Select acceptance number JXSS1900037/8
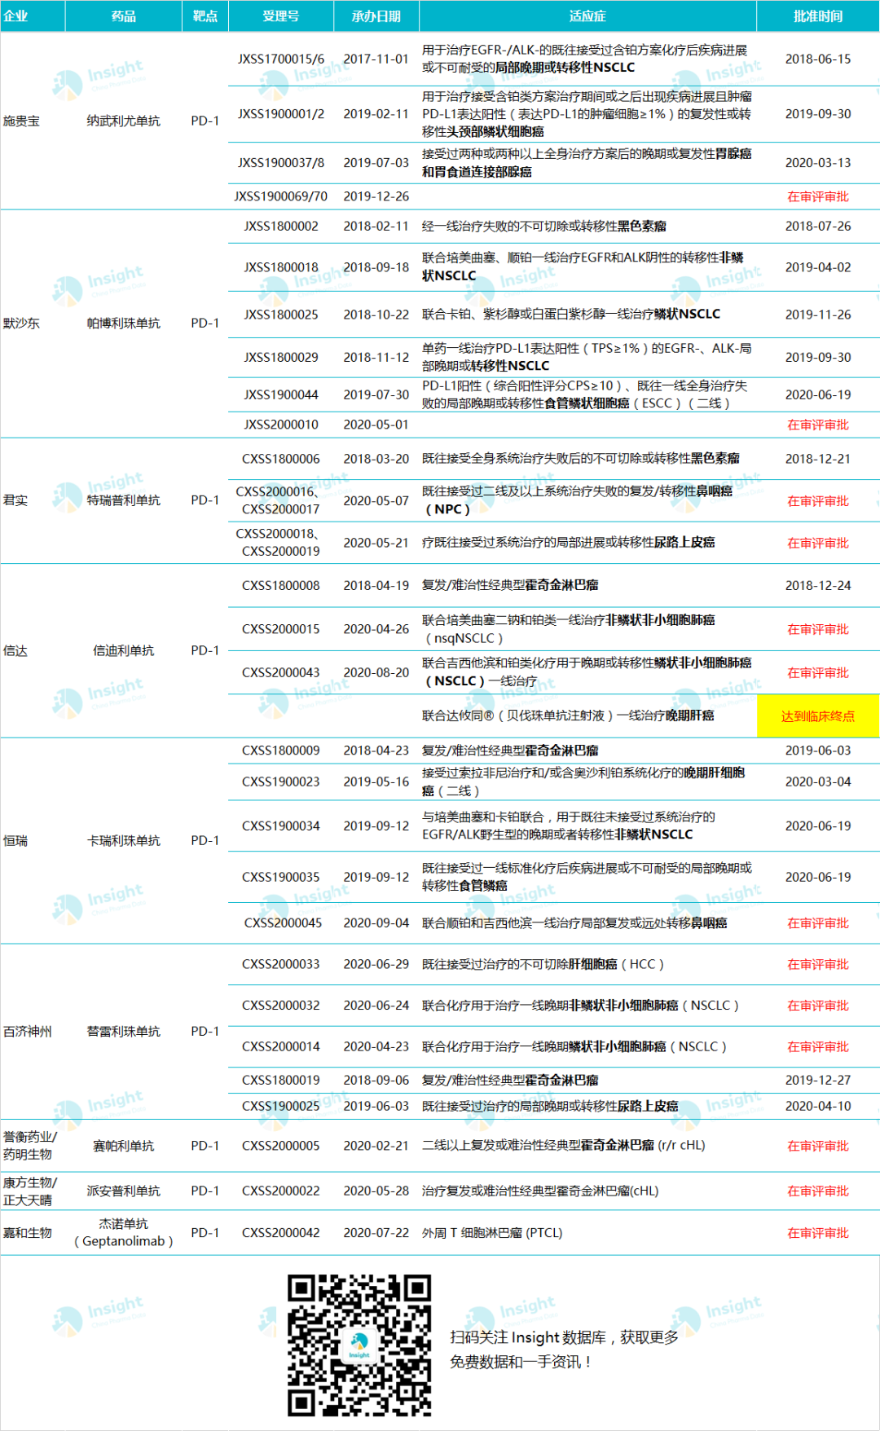The height and width of the screenshot is (1431, 880). [x=281, y=162]
